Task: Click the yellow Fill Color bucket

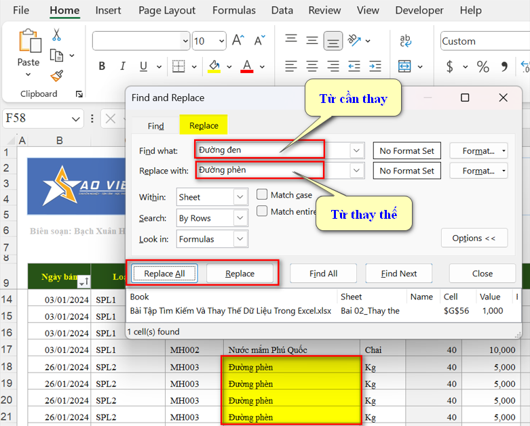Action: point(214,66)
